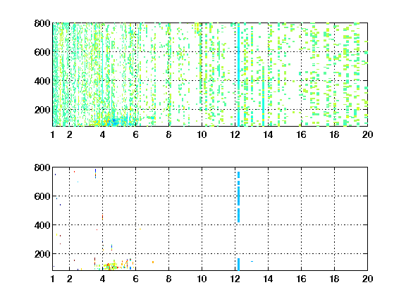Click the x-axis label 1 under bottom plot
406x304 pixels.
coord(53,279)
